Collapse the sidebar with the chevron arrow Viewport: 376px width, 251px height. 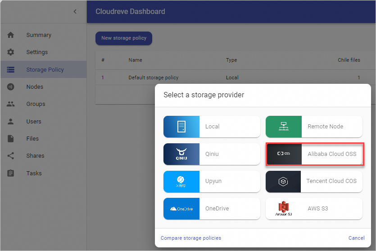click(x=75, y=12)
